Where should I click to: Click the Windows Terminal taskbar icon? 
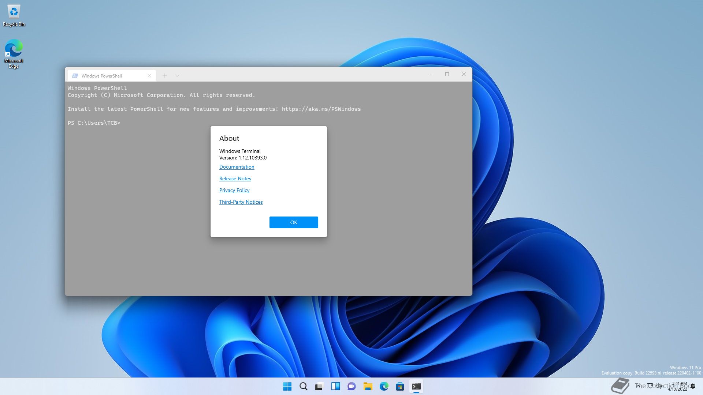tap(416, 386)
